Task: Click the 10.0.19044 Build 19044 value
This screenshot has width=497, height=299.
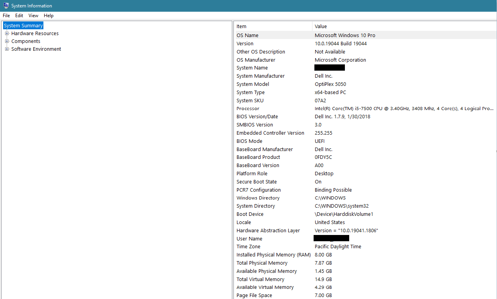Action: click(341, 44)
